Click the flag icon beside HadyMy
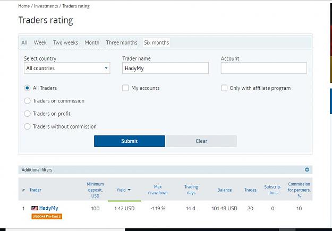The image size is (332, 231). (35, 208)
